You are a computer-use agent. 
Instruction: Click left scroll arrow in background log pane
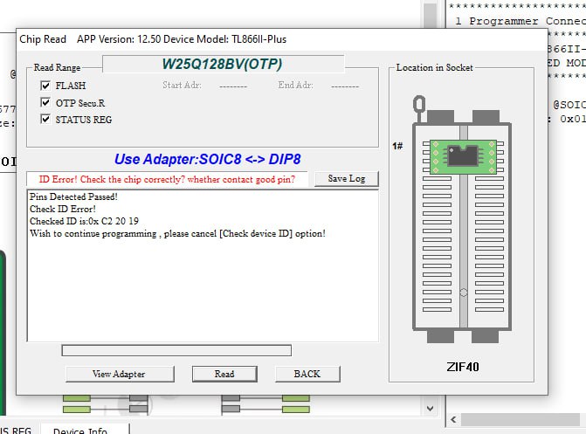(x=453, y=419)
